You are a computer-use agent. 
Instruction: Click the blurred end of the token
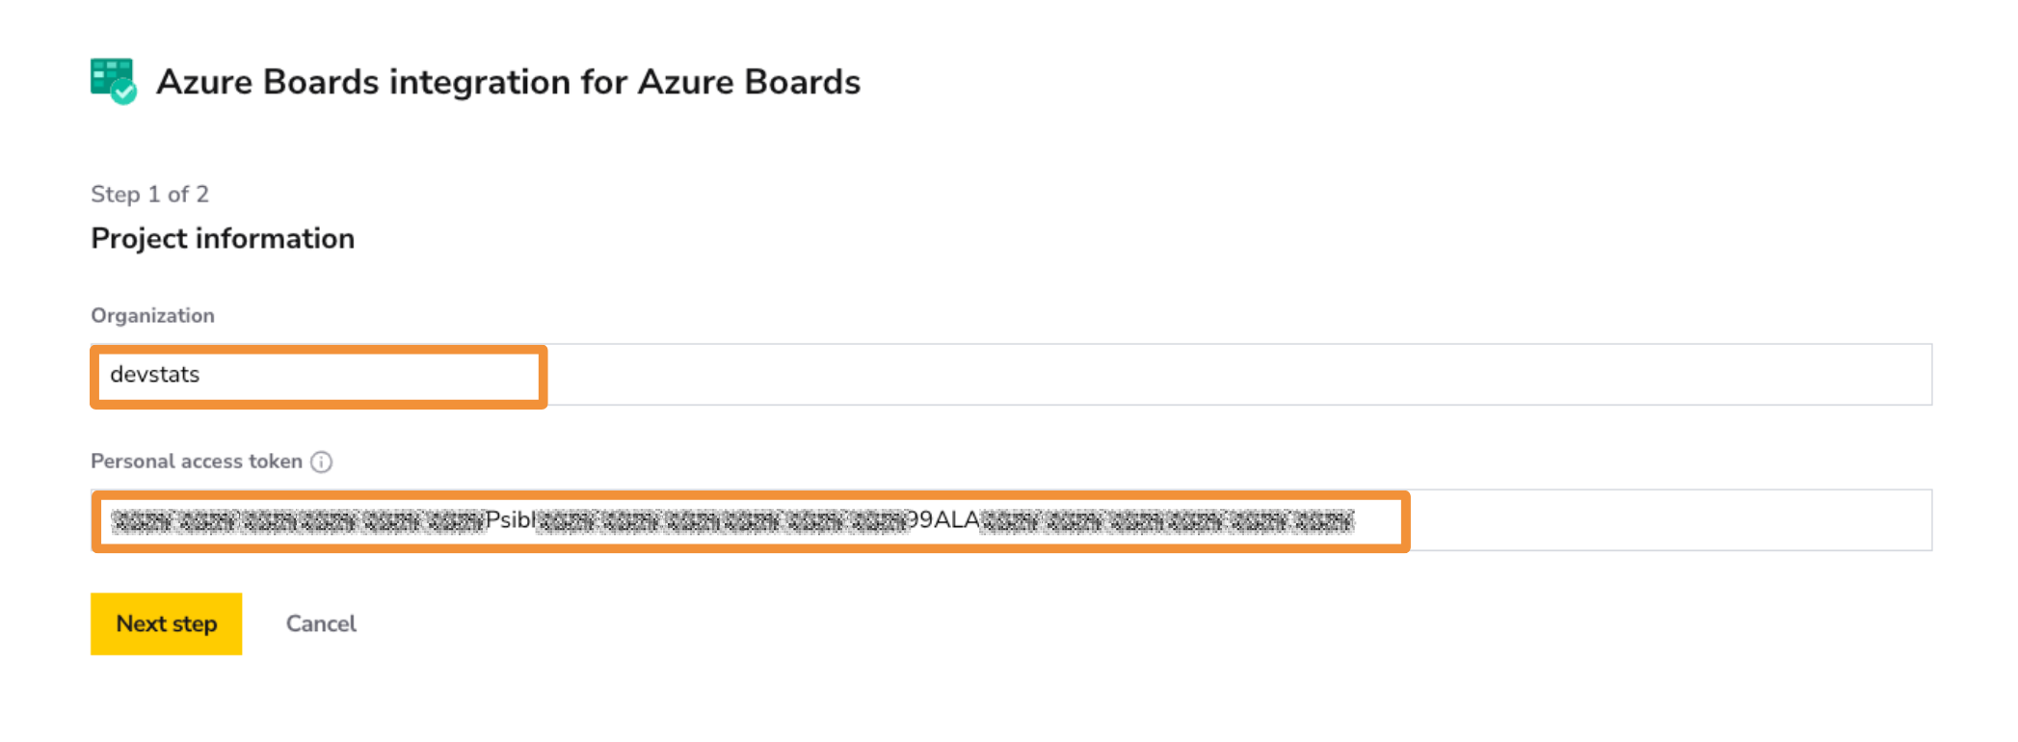click(1167, 521)
